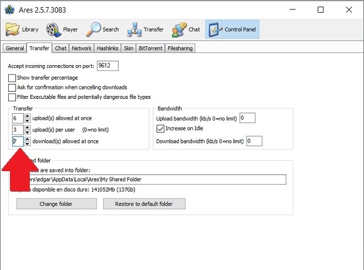
Task: Enable Show transfer percentage
Action: (12, 78)
